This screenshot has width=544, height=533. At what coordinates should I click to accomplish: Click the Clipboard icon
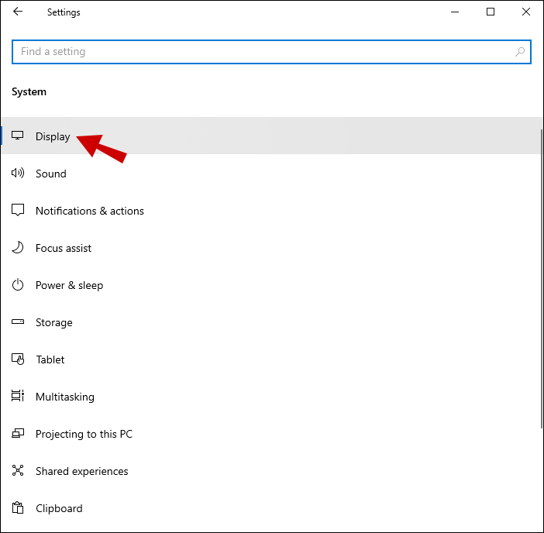click(18, 508)
